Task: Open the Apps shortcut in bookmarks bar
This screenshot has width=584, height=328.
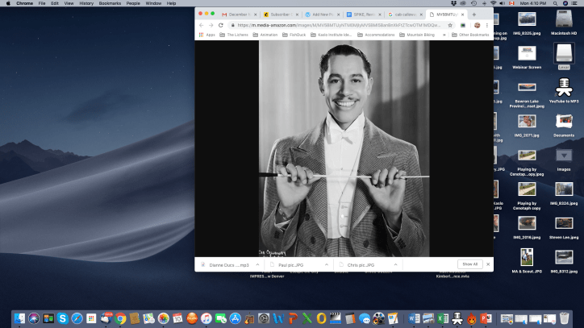Action: coord(207,35)
